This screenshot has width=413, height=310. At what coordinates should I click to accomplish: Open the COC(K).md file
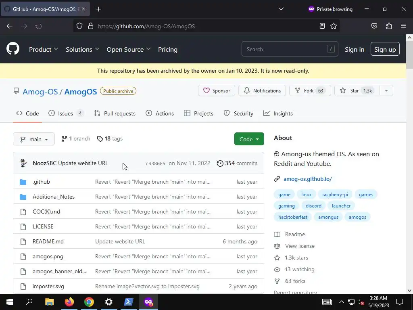[46, 212]
